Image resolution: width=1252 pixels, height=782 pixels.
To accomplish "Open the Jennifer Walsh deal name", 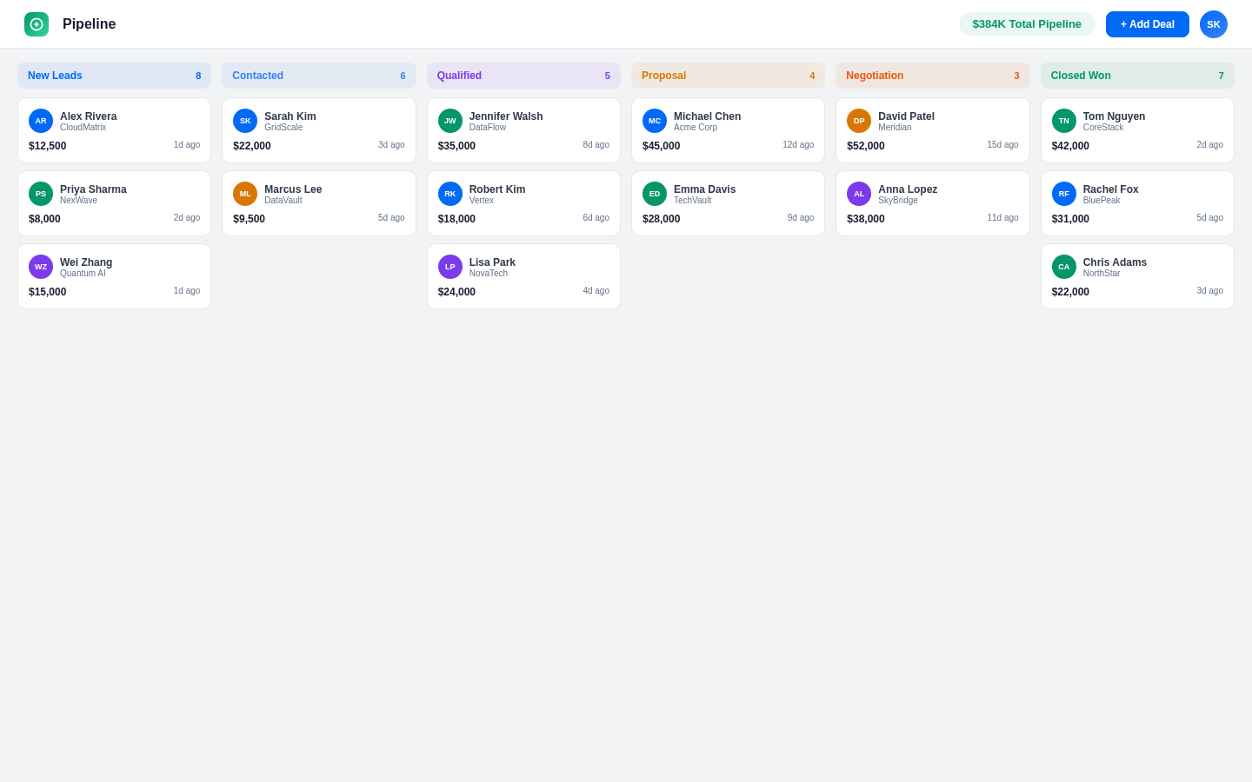I will pyautogui.click(x=506, y=116).
